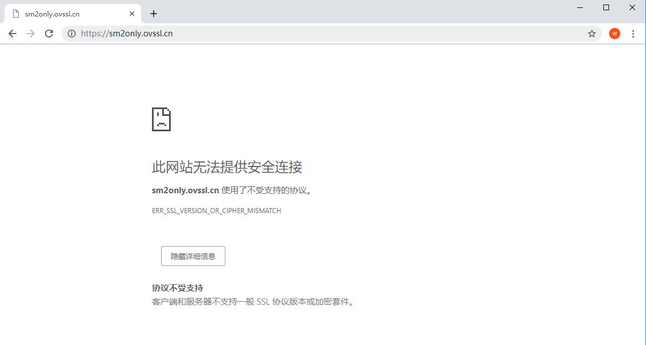Screen dimensions: 646x345
Task: Click the 此网站无法提供安全连接 heading
Action: tap(227, 167)
